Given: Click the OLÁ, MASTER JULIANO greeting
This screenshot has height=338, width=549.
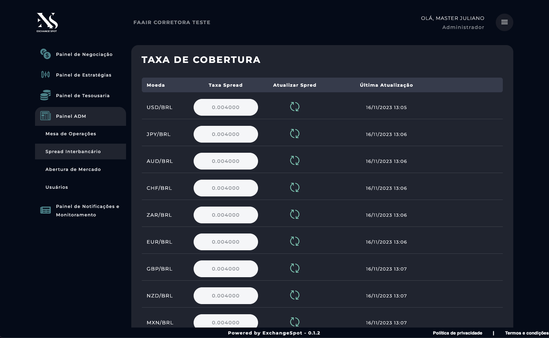Looking at the screenshot, I should 453,18.
